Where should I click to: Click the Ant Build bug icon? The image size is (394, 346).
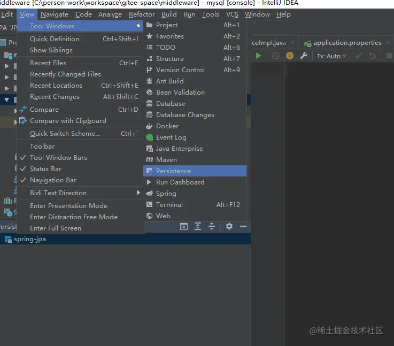149,81
